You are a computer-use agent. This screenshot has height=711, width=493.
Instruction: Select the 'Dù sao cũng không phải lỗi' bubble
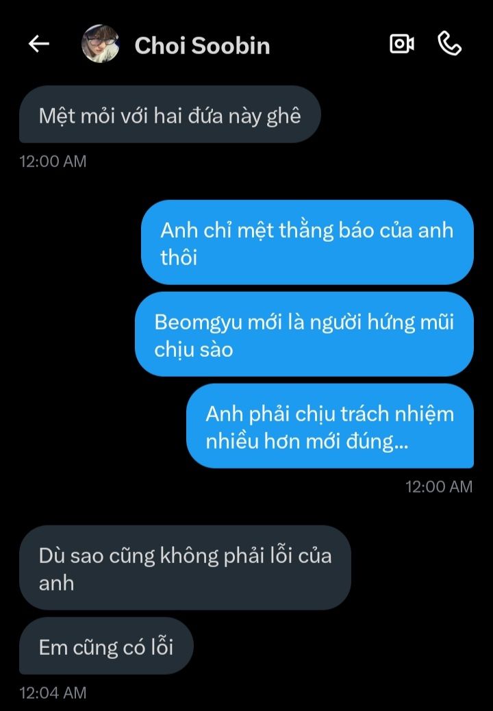[x=185, y=567]
